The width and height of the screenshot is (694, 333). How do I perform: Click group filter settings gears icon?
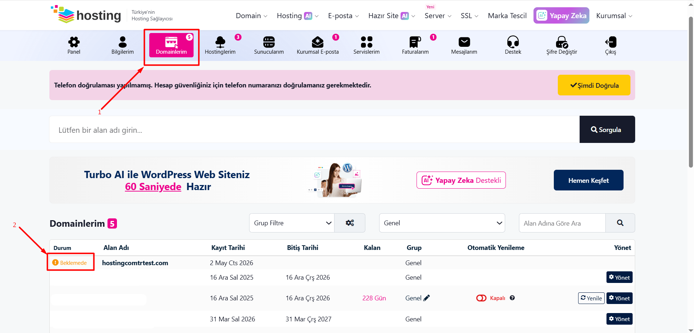(350, 223)
